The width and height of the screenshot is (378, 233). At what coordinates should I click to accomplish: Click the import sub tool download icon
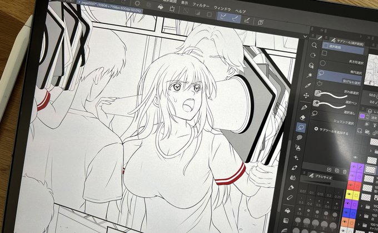(x=329, y=169)
